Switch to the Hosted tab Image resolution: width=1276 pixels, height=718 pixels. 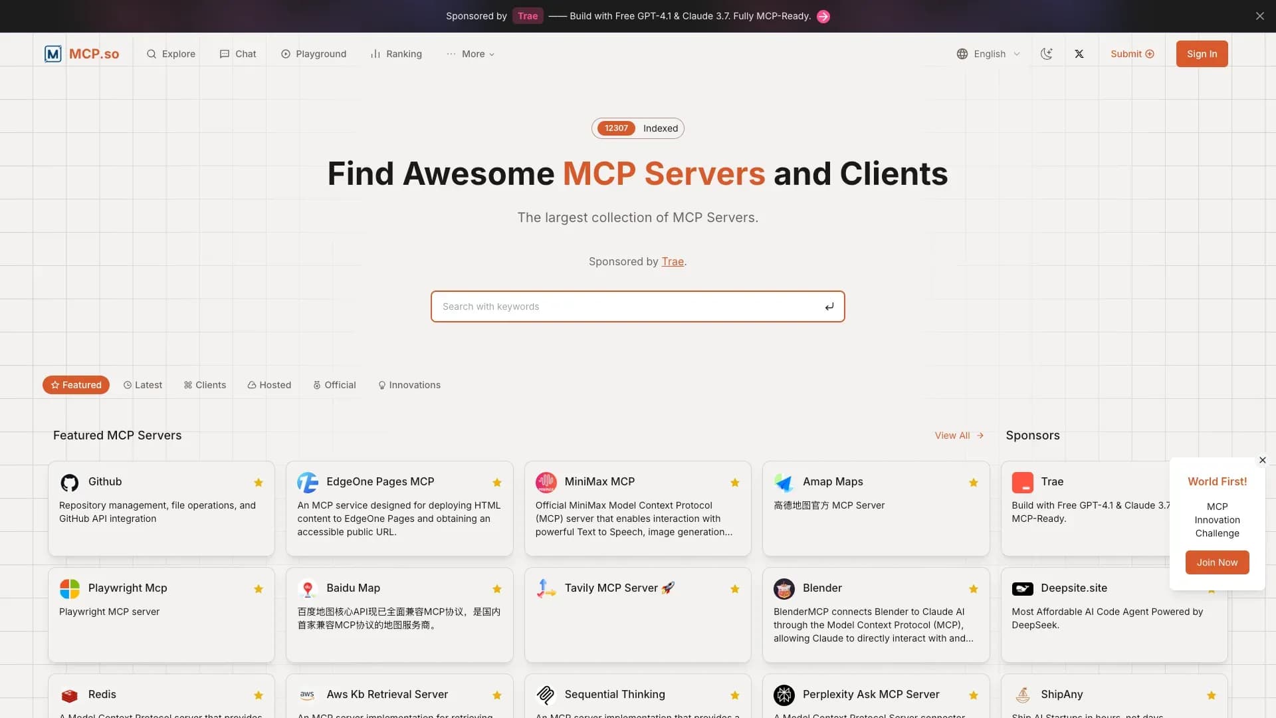[269, 385]
